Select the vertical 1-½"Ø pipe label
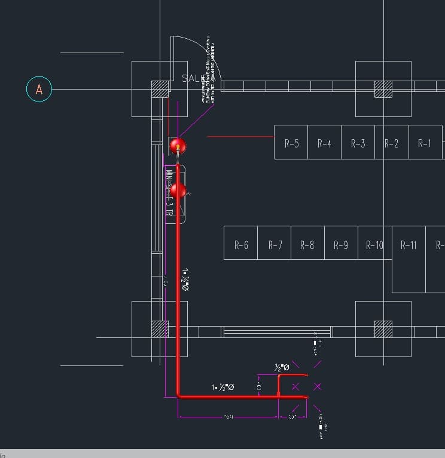Viewport: 445px width, 458px height. [186, 279]
